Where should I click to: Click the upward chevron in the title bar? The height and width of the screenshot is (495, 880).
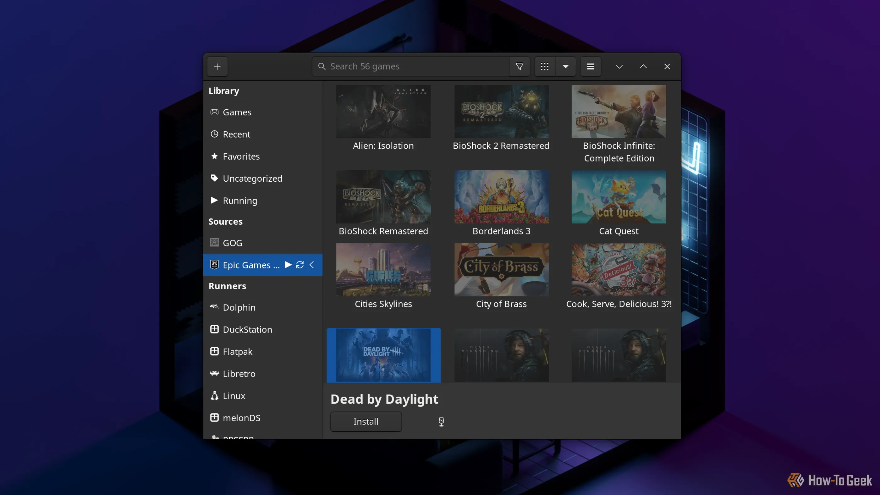(x=643, y=66)
